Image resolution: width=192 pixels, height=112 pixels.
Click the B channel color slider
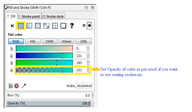click(44, 63)
